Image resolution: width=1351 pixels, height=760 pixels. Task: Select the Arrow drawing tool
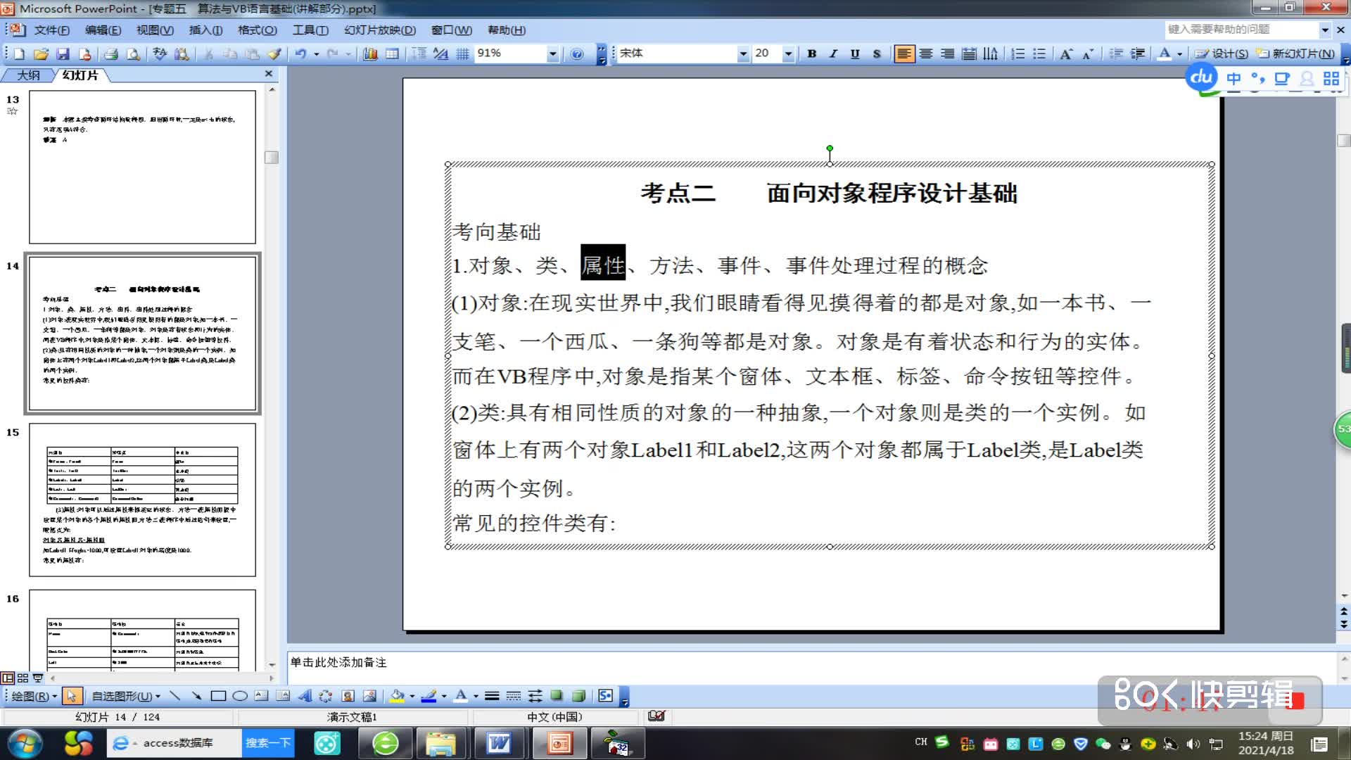196,697
